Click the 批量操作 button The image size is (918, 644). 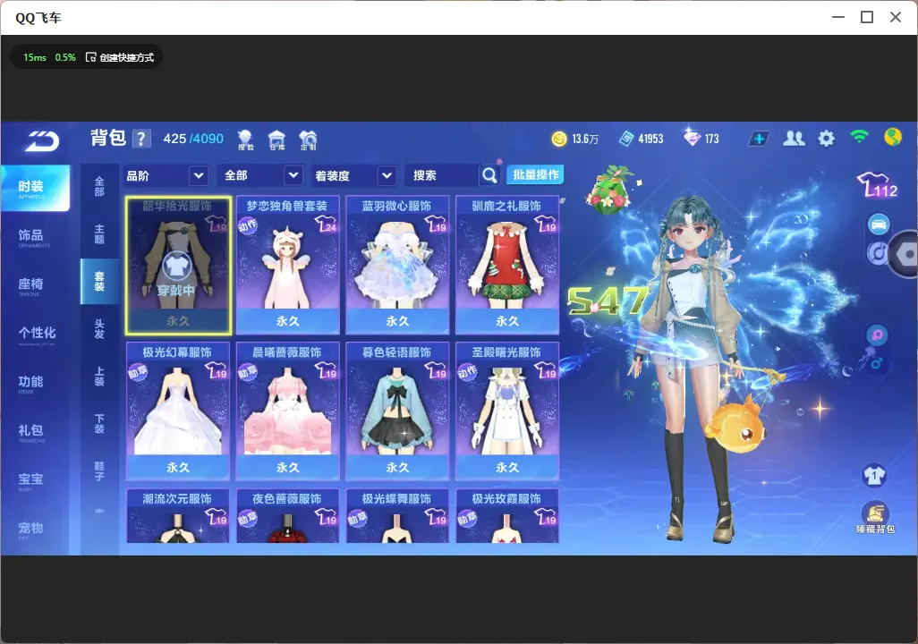(x=535, y=175)
